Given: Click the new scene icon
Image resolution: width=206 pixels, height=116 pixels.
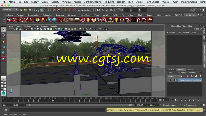Looking at the screenshot, I should point(21,10).
